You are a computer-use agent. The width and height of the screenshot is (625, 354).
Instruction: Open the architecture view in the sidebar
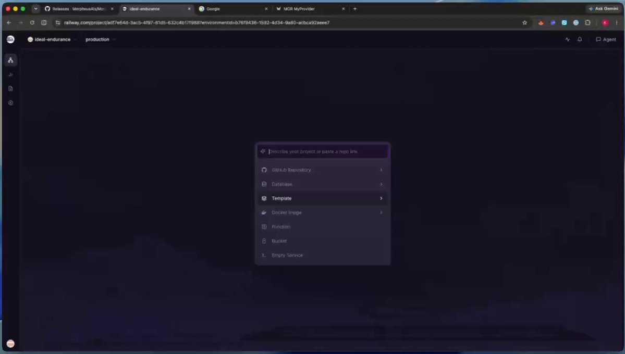click(11, 60)
